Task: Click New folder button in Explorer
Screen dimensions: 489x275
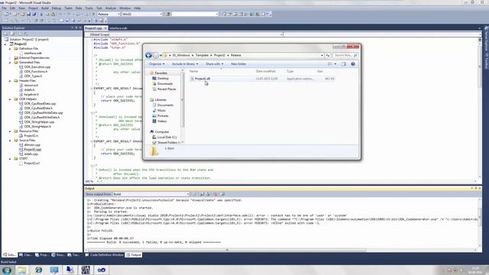Action: tap(238, 64)
